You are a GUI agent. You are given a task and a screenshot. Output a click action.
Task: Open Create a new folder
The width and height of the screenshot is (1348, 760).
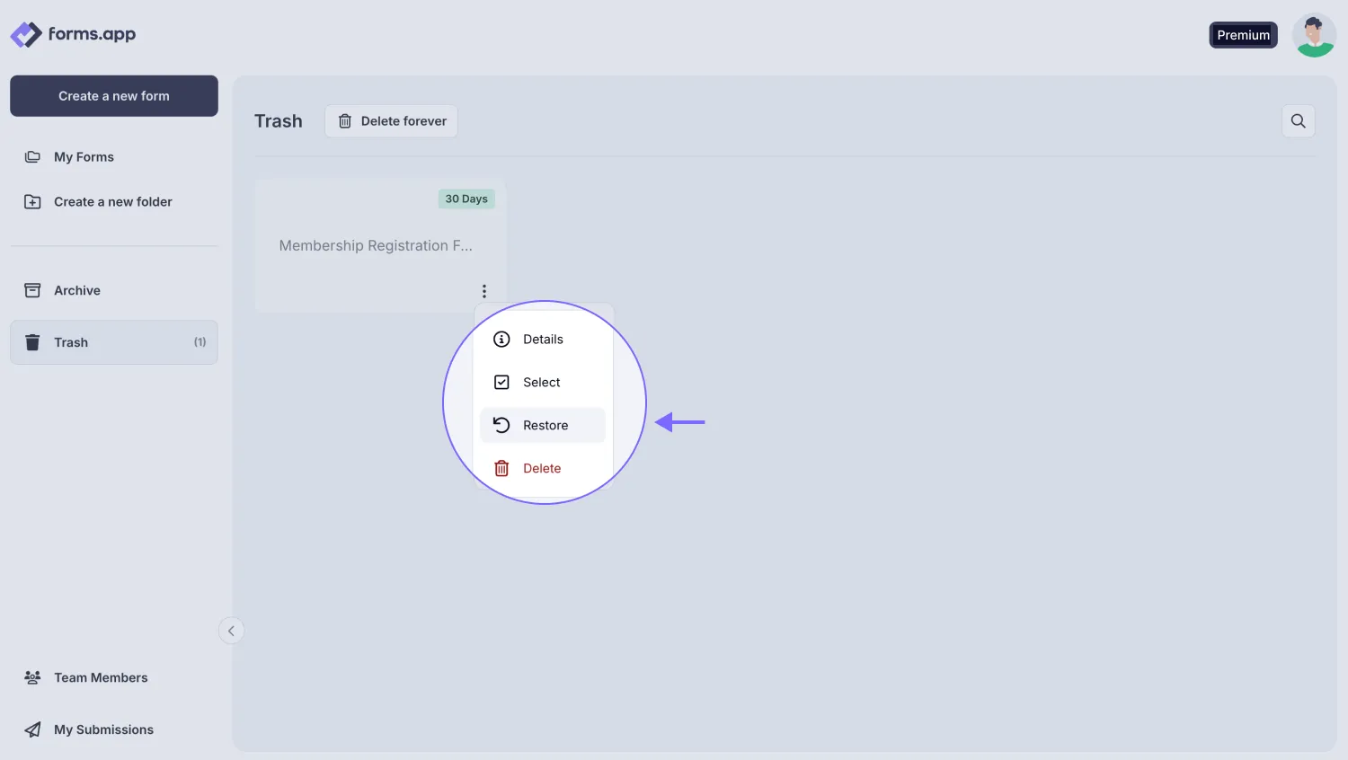pos(112,201)
